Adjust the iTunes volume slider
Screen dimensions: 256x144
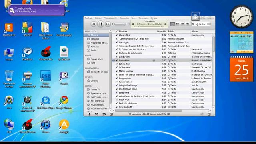[x=120, y=24]
